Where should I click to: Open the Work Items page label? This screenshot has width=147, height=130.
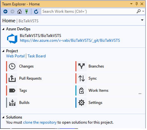coord(98,90)
